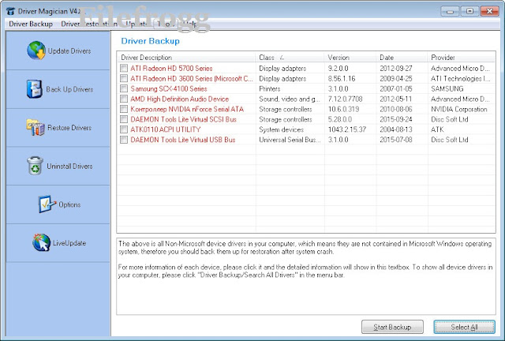
Task: Click the version cell 8.56.1.16
Action: coord(342,78)
